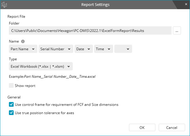Screen dimensions: 190x136
Task: Click the Report Settings title bar text
Action: (x=95, y=5)
